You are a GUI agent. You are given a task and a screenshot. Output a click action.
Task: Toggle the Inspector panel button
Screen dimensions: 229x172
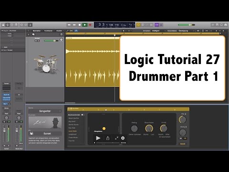(8, 25)
